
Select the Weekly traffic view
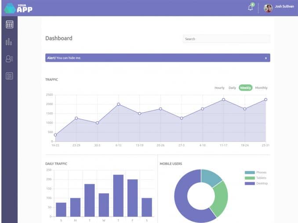pos(245,88)
